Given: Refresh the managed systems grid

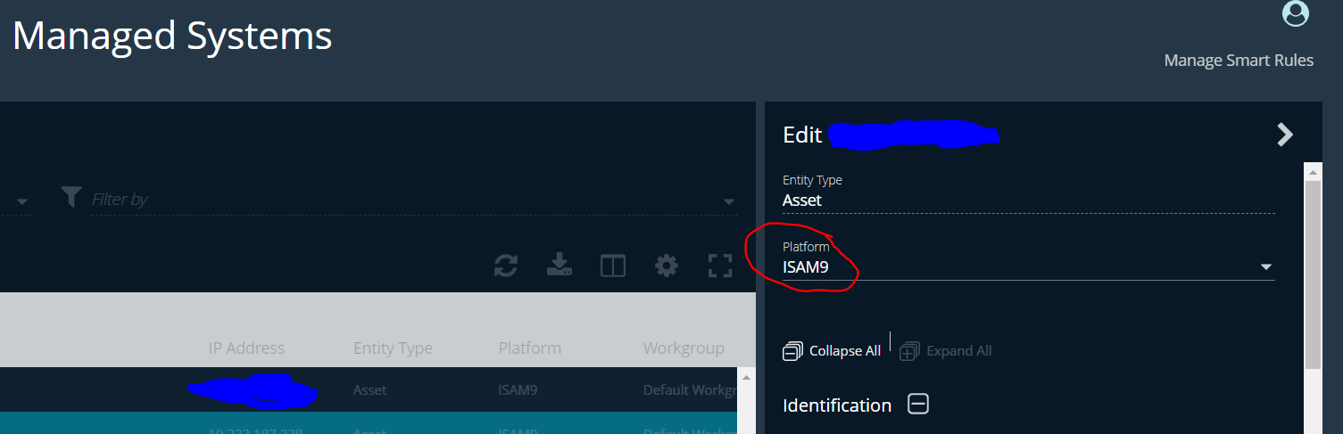Looking at the screenshot, I should pyautogui.click(x=506, y=265).
